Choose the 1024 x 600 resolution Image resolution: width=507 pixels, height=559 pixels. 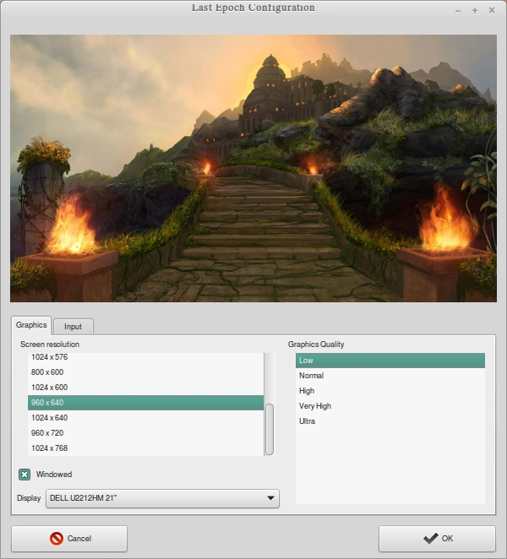click(145, 388)
